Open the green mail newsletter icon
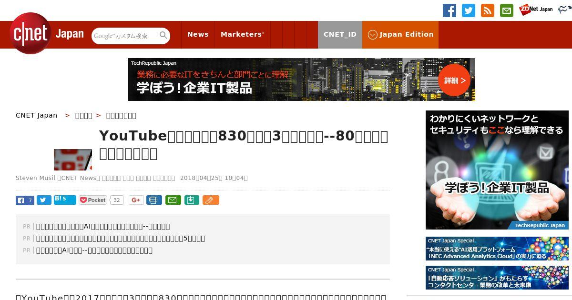 point(507,10)
